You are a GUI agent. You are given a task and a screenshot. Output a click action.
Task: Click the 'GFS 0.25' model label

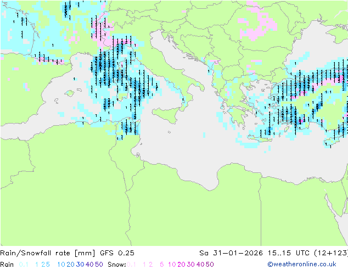[117, 253]
